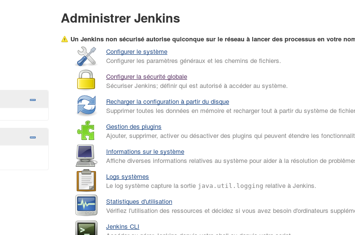This screenshot has height=235, width=355.
Task: Click the 'Ajouter, supprimer, activer ou désactiver' text
Action: point(231,136)
